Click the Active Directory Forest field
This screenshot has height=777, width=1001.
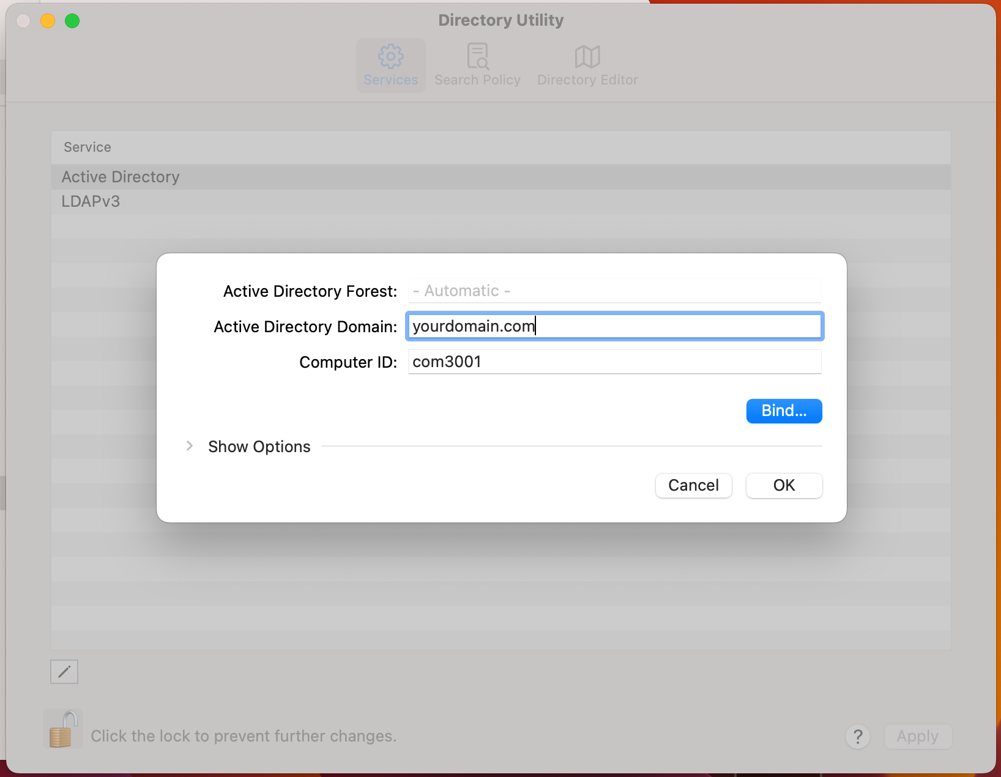pyautogui.click(x=614, y=291)
